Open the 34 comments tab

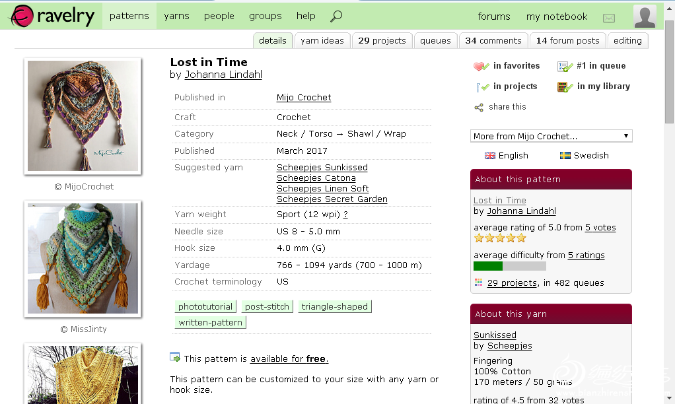tap(493, 40)
